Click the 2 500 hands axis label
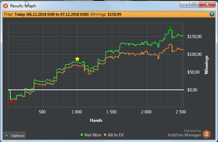The image size is (218, 142). pyautogui.click(x=181, y=112)
